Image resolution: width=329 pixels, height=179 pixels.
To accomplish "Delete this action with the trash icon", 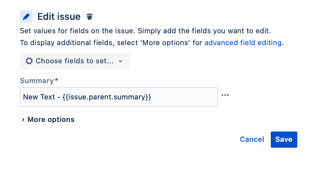I will click(x=90, y=17).
